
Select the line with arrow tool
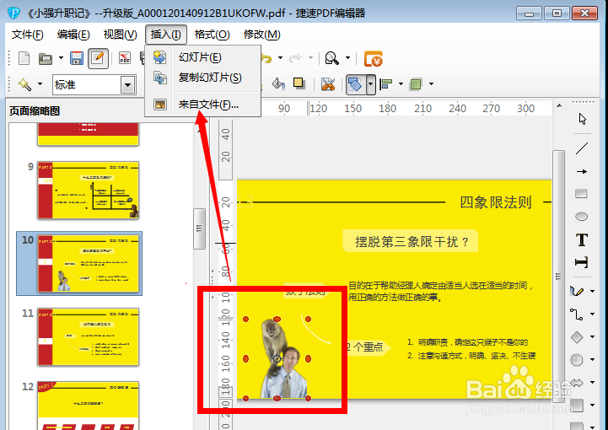point(582,171)
